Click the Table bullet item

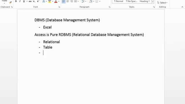48,47
